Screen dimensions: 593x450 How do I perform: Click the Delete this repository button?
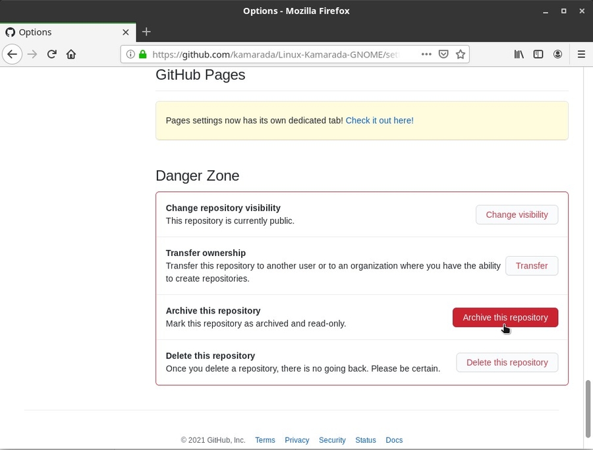pyautogui.click(x=507, y=362)
